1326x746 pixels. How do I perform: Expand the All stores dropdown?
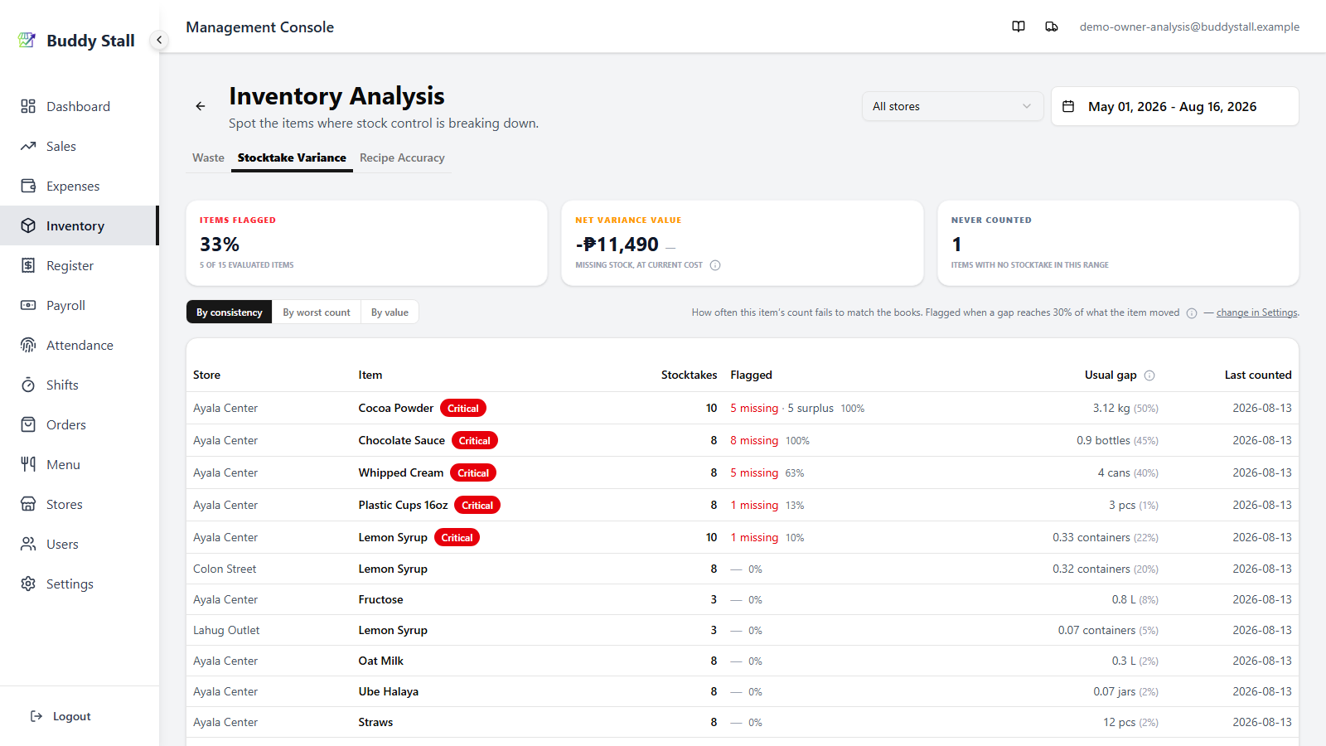coord(952,106)
